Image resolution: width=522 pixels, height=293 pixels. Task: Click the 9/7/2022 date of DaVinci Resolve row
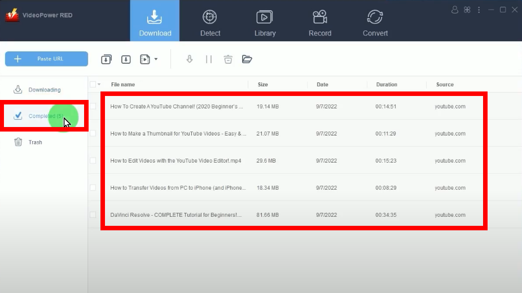click(326, 215)
